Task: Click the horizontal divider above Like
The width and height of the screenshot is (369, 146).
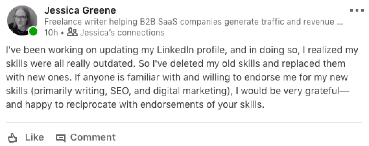Action: click(x=184, y=122)
